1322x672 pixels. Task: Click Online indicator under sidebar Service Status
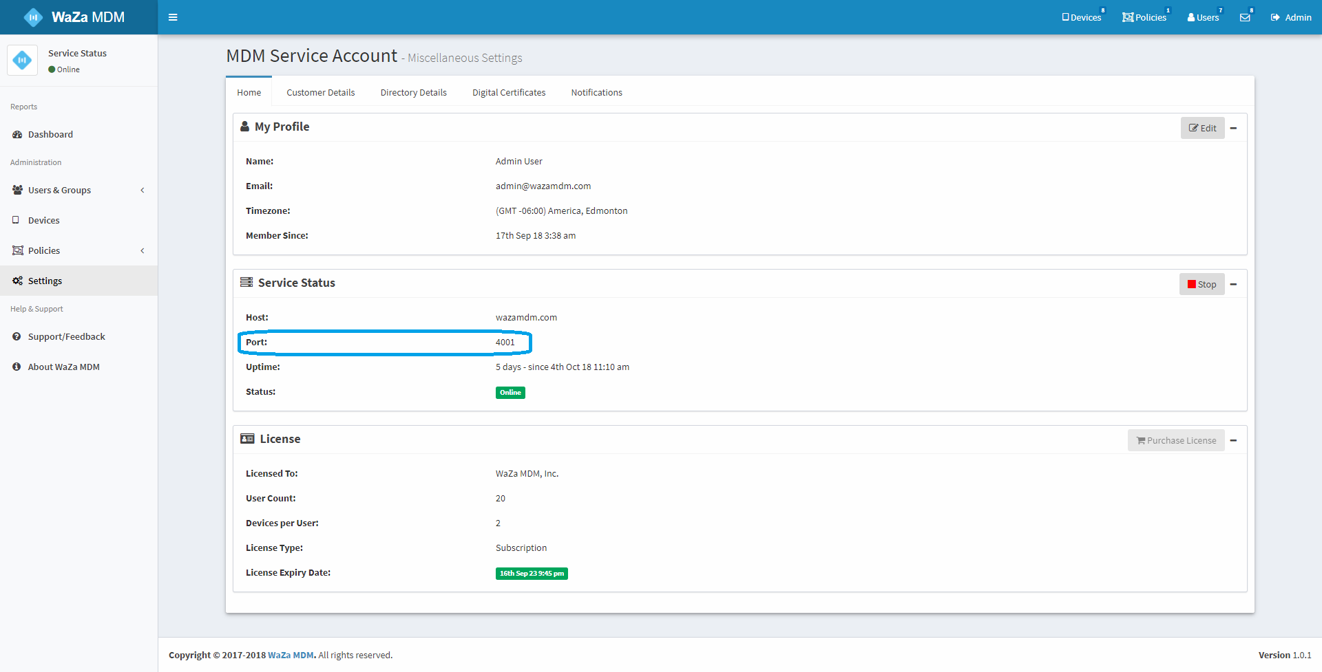pos(64,69)
